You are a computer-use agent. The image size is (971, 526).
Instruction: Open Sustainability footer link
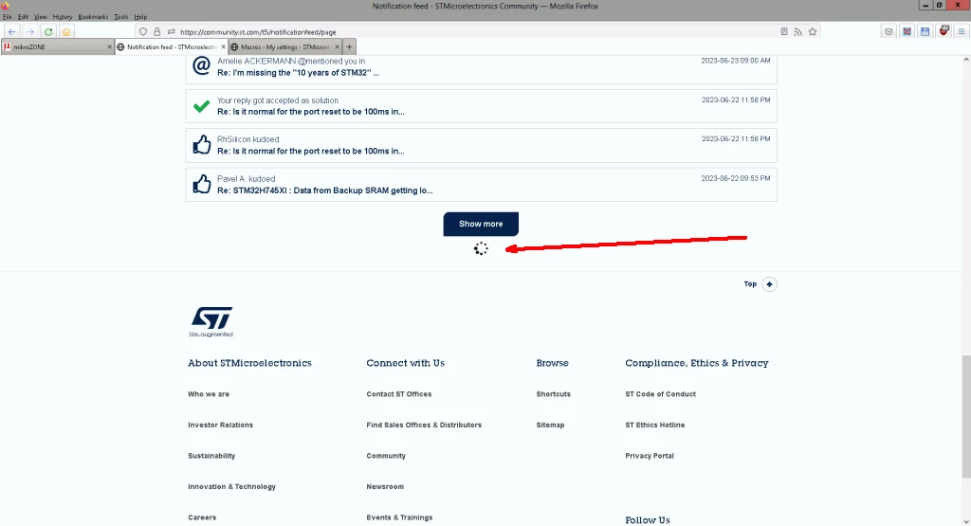[211, 456]
